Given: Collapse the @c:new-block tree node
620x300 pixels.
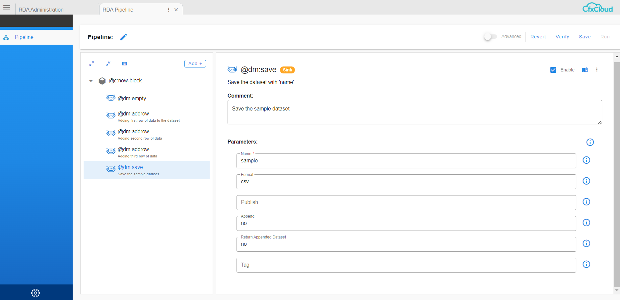Looking at the screenshot, I should pyautogui.click(x=91, y=81).
